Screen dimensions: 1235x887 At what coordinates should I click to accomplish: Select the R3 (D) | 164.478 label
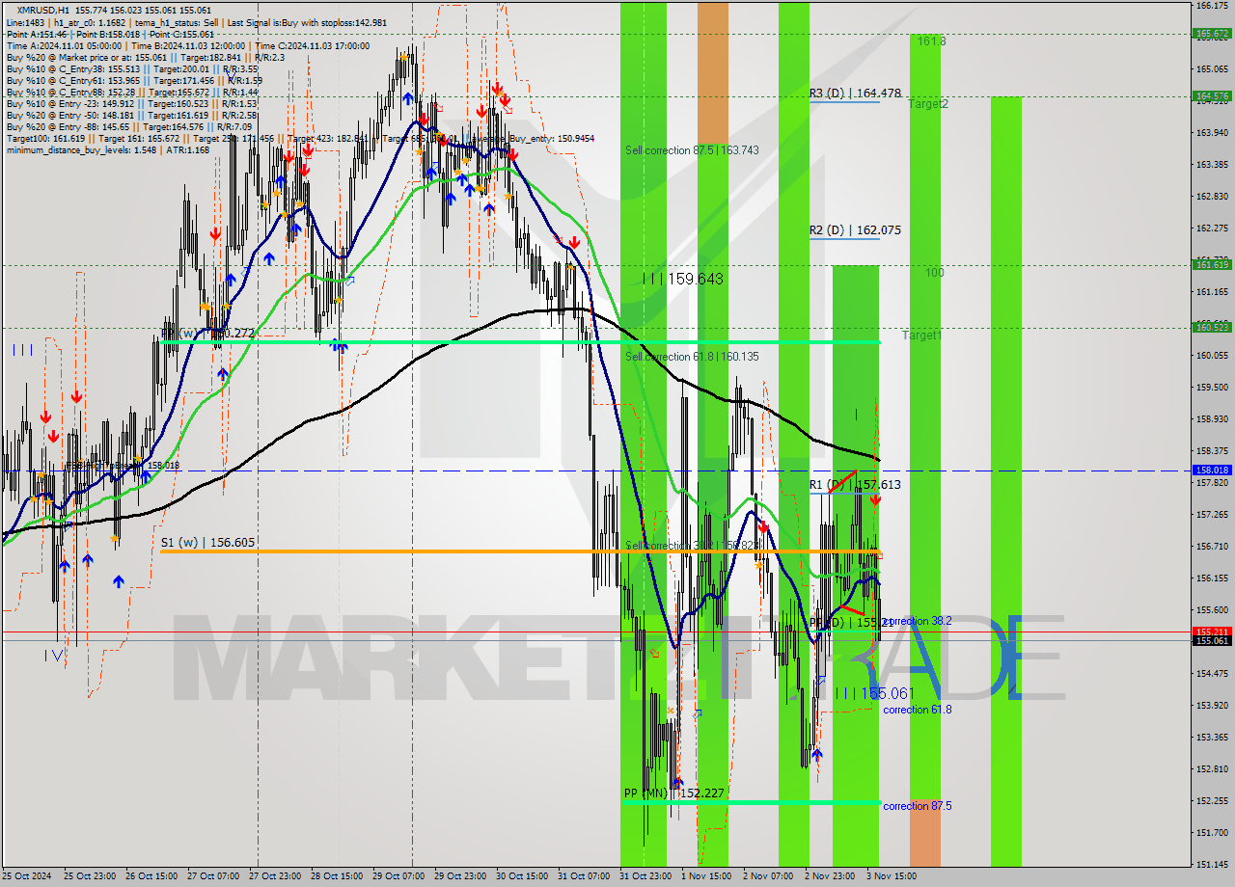[855, 94]
